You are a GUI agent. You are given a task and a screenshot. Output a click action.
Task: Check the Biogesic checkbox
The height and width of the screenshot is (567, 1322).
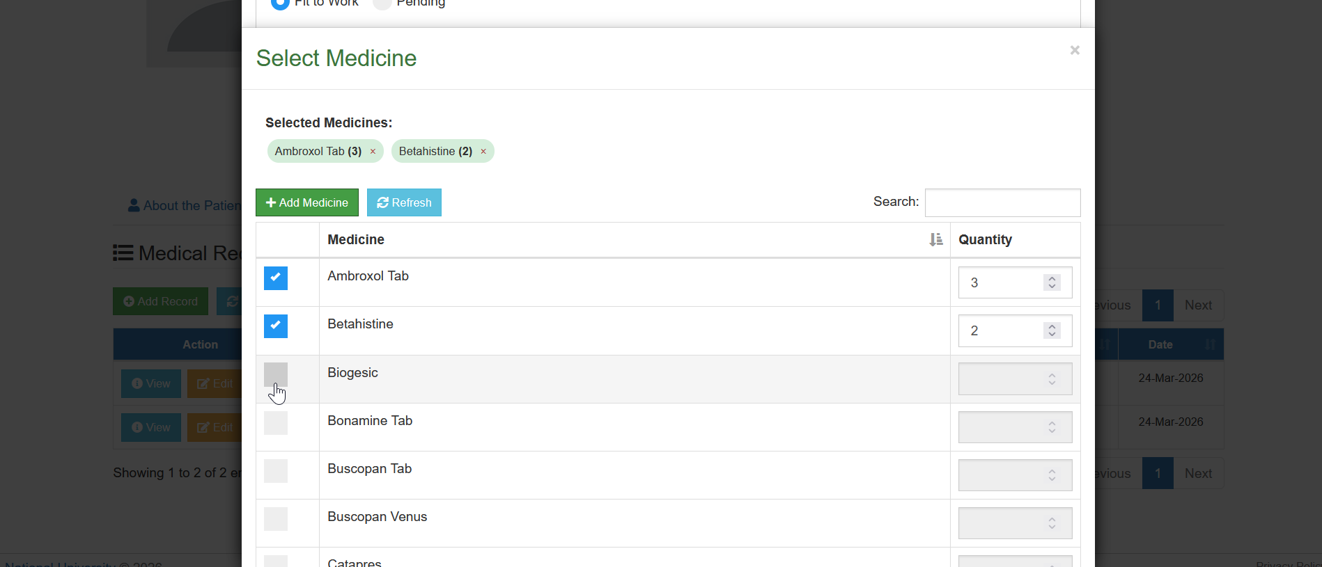[276, 374]
